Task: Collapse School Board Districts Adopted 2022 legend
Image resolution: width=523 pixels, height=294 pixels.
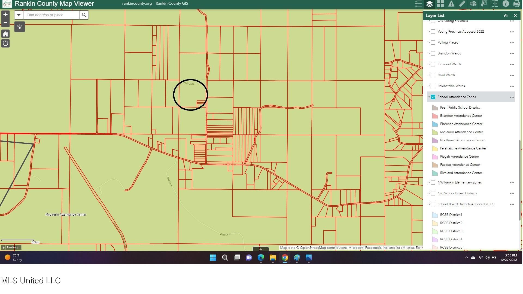Action: pyautogui.click(x=429, y=204)
